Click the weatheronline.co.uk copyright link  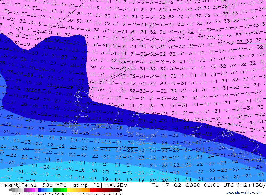coord(244,193)
